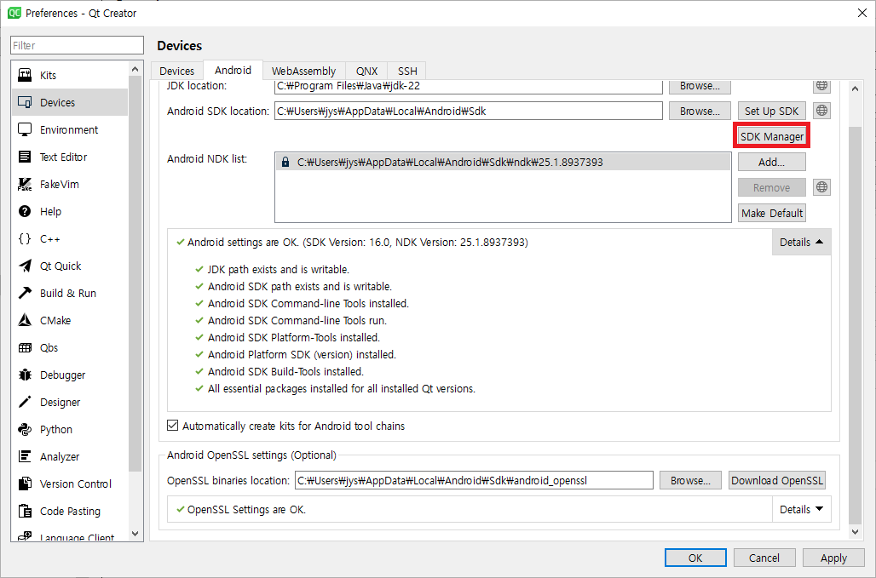Click sidebar scrollbar up arrow
The image size is (876, 578).
point(135,69)
